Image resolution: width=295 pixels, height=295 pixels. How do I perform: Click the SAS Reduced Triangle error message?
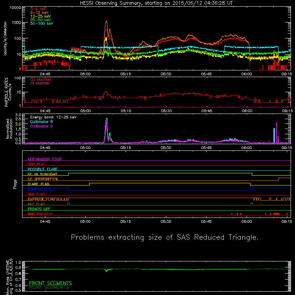click(164, 237)
